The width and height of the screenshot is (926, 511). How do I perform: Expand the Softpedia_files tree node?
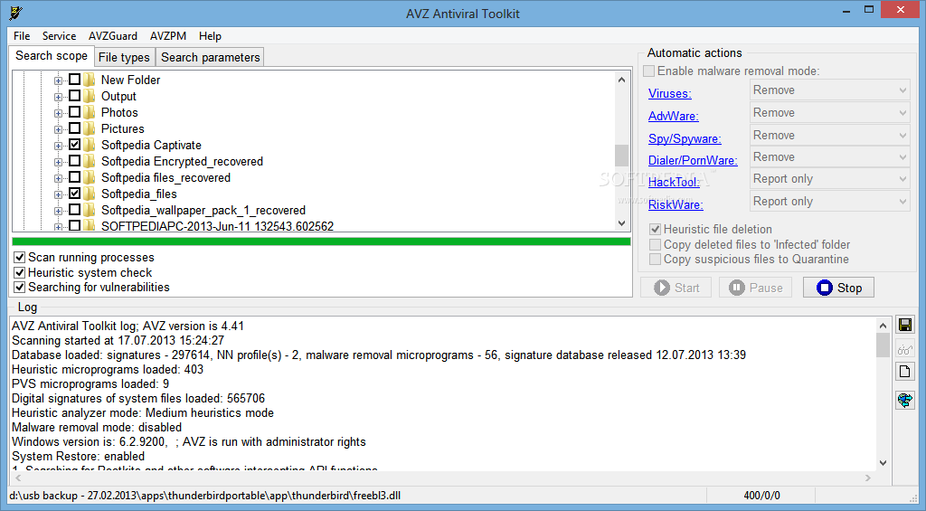click(x=58, y=194)
